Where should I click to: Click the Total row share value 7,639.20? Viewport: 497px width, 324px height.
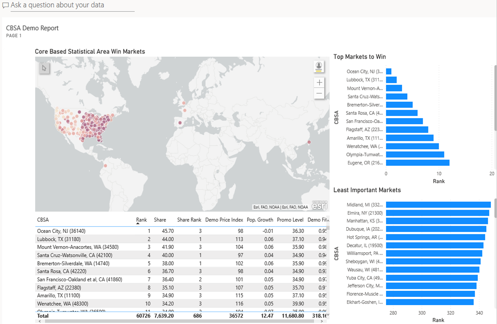(x=164, y=316)
